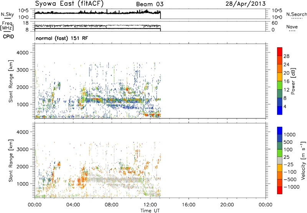This screenshot has width=307, height=213.
Task: Click the '2000' tick of the velocity panel
Action: pyautogui.click(x=23, y=166)
